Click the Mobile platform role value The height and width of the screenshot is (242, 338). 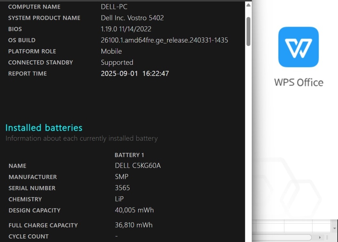tap(111, 51)
